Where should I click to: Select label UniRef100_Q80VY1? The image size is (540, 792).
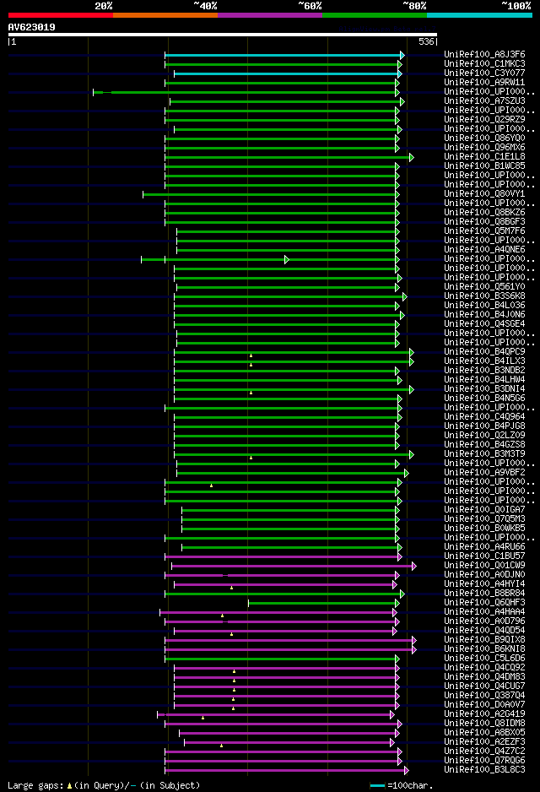pyautogui.click(x=484, y=193)
